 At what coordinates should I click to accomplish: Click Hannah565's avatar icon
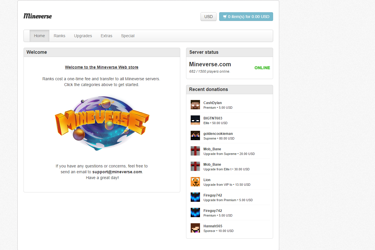(195, 228)
